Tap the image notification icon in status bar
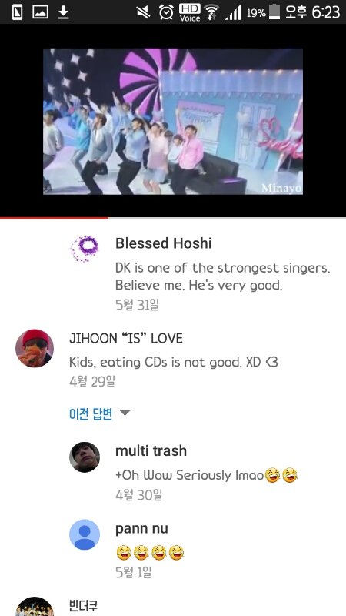Viewport: 346px width, 616px height. pyautogui.click(x=41, y=12)
